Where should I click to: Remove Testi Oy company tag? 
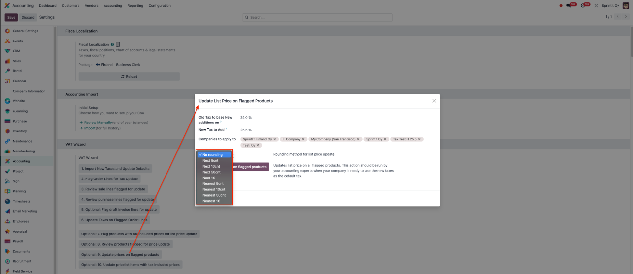[x=258, y=145]
